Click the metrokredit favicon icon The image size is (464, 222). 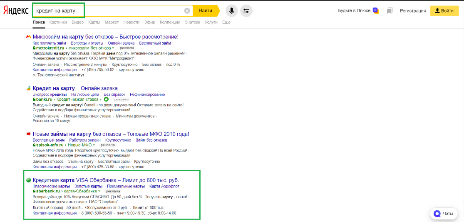click(28, 37)
